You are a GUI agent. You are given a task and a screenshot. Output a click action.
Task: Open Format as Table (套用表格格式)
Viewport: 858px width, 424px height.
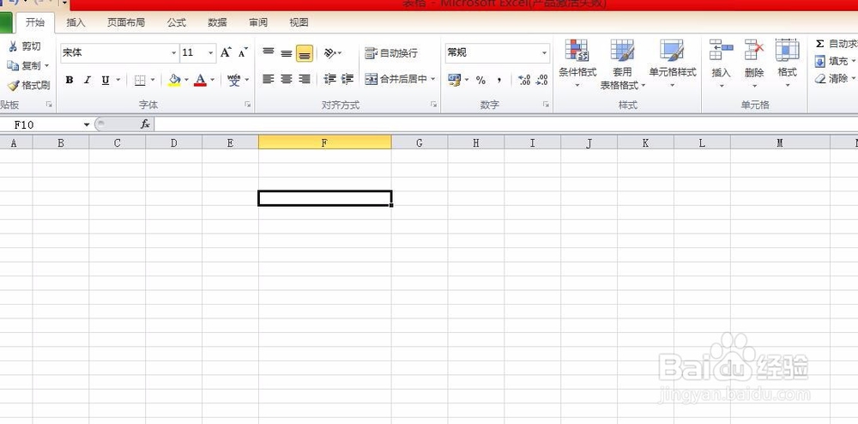(x=622, y=64)
